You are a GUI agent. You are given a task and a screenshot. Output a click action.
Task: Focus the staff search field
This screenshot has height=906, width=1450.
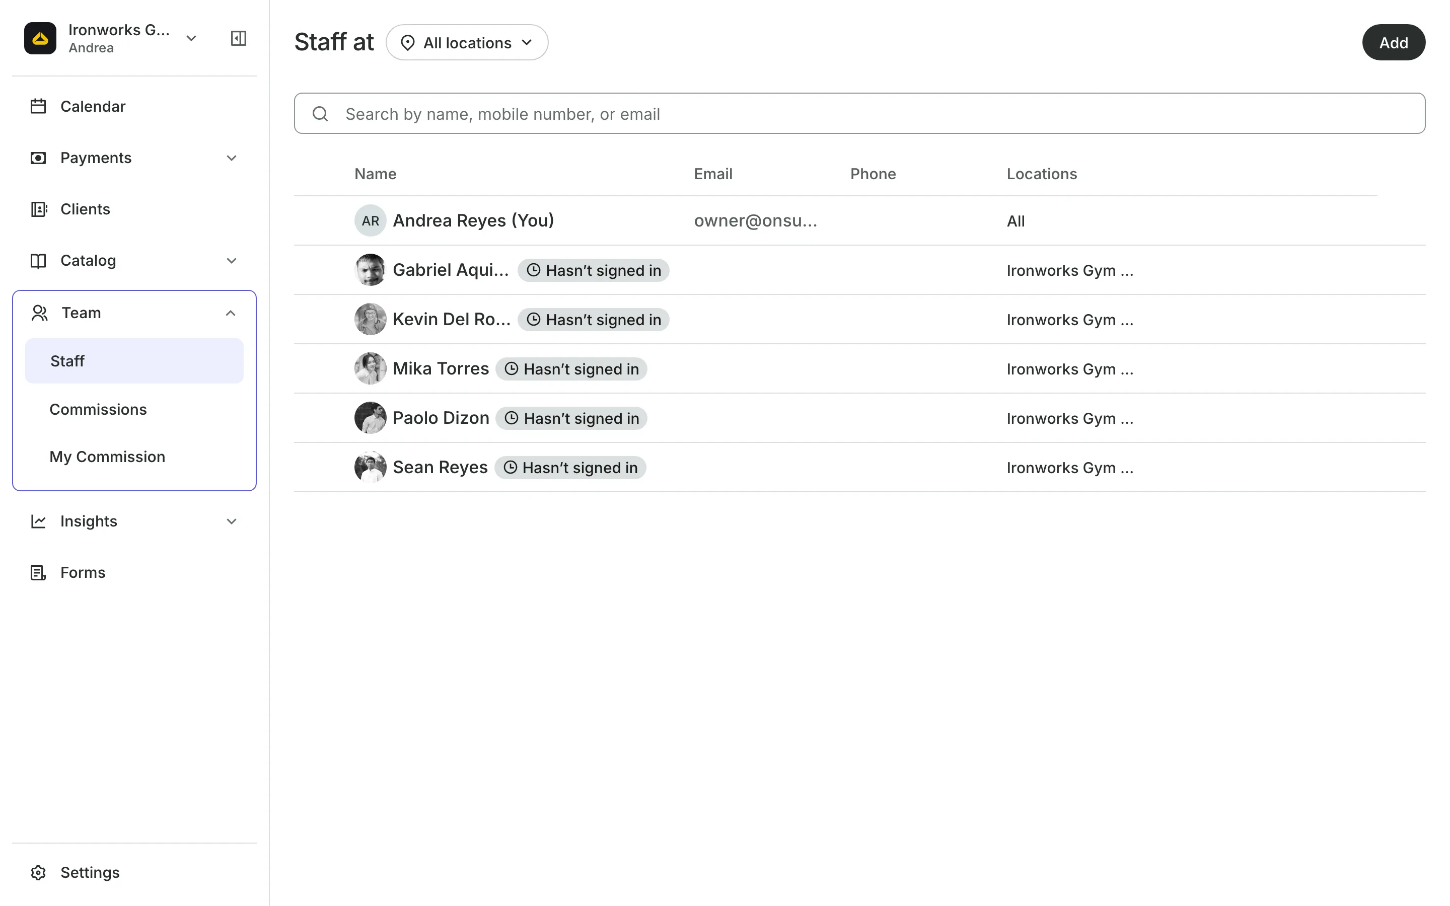[x=859, y=113]
